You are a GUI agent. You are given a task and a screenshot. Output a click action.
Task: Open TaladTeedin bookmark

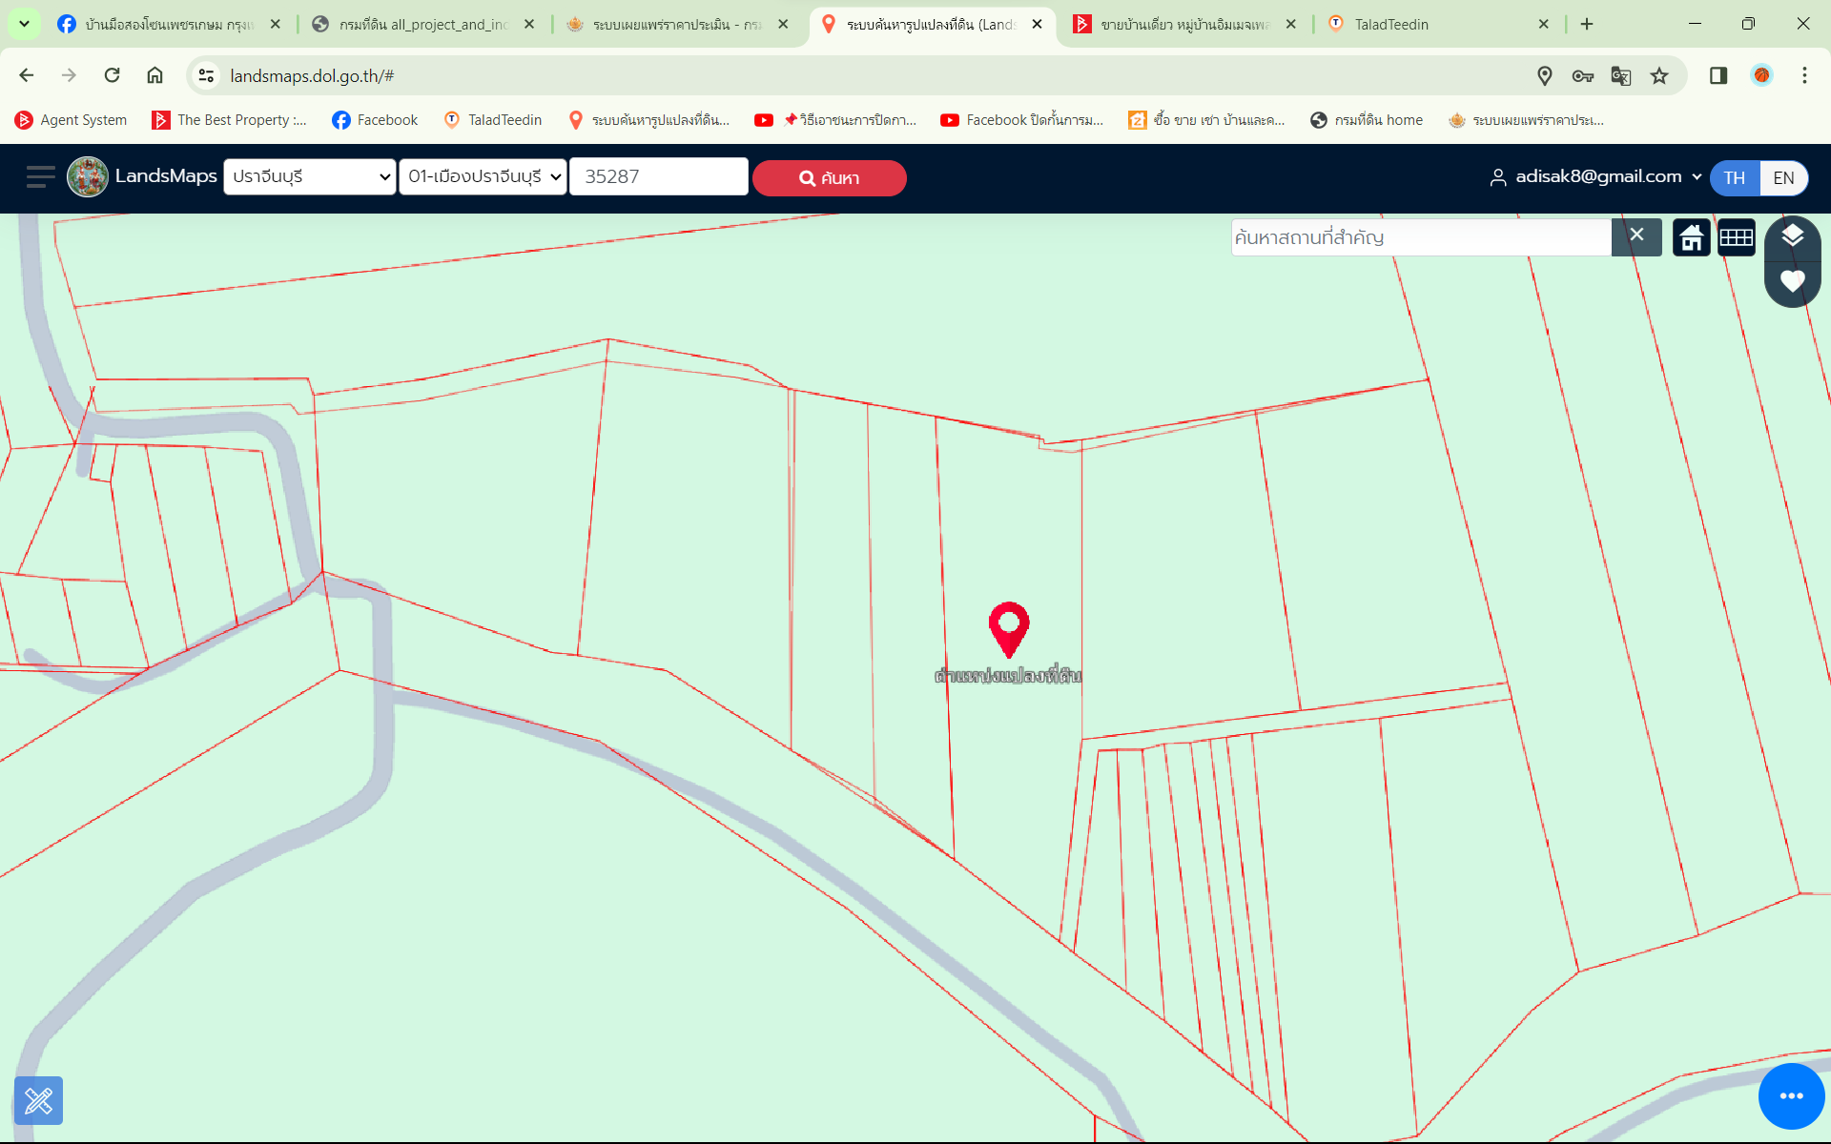493,120
